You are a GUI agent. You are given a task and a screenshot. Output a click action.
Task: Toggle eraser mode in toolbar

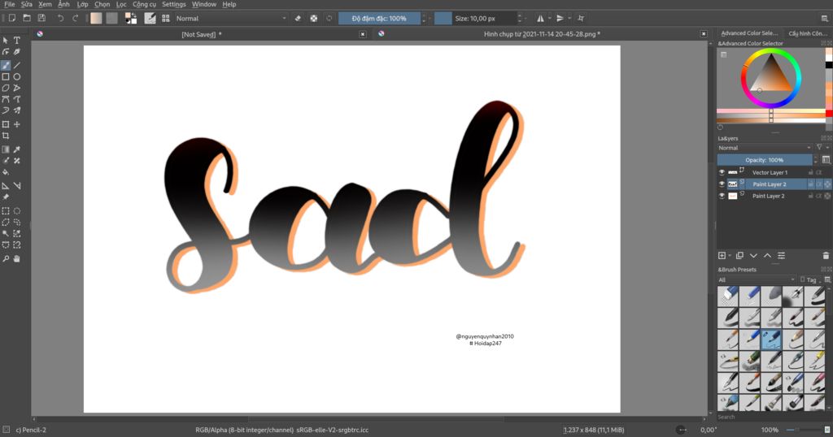298,18
